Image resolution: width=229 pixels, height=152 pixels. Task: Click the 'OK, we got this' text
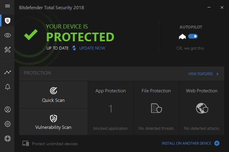coord(190,48)
